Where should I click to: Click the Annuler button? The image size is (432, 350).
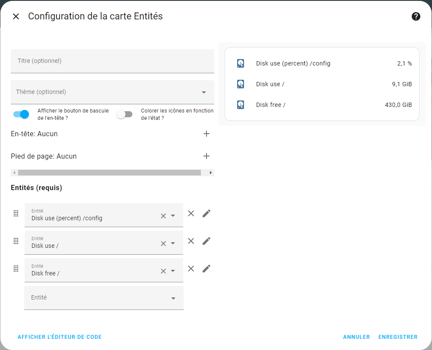pos(357,337)
